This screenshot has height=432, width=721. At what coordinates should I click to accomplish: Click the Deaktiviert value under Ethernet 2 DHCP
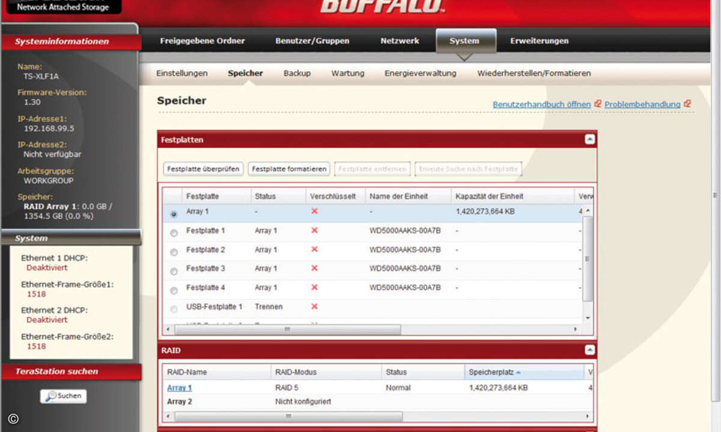pos(47,320)
